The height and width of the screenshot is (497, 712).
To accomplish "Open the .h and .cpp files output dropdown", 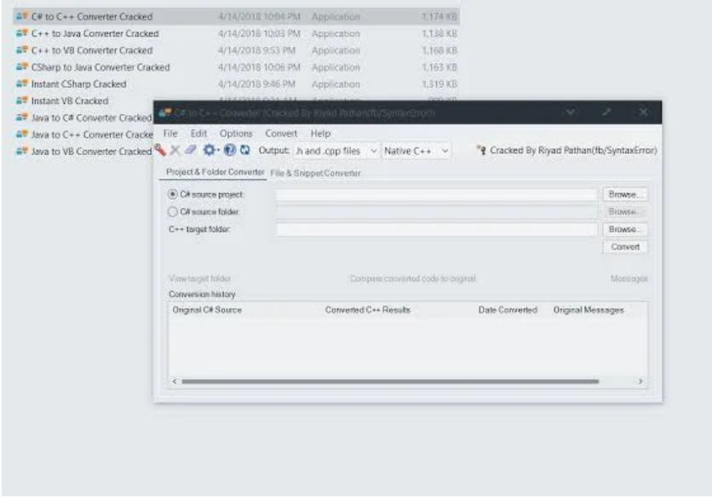I will [x=336, y=151].
